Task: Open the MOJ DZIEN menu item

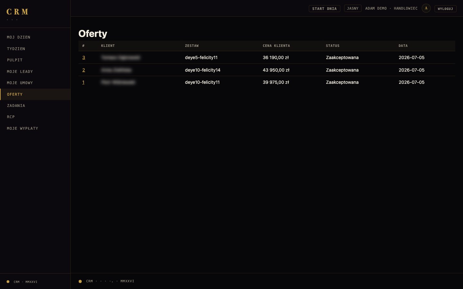Action: pyautogui.click(x=35, y=37)
